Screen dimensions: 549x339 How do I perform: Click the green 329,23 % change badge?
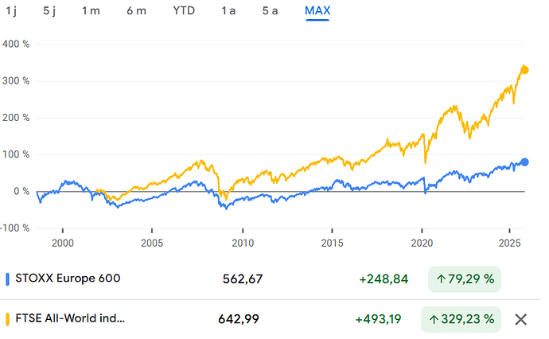pyautogui.click(x=464, y=319)
